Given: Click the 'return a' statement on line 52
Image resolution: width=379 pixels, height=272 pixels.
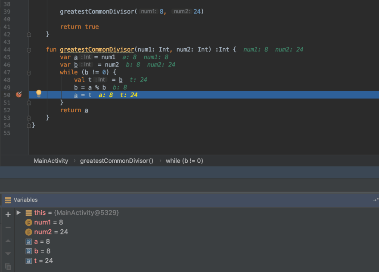Looking at the screenshot, I should 74,110.
